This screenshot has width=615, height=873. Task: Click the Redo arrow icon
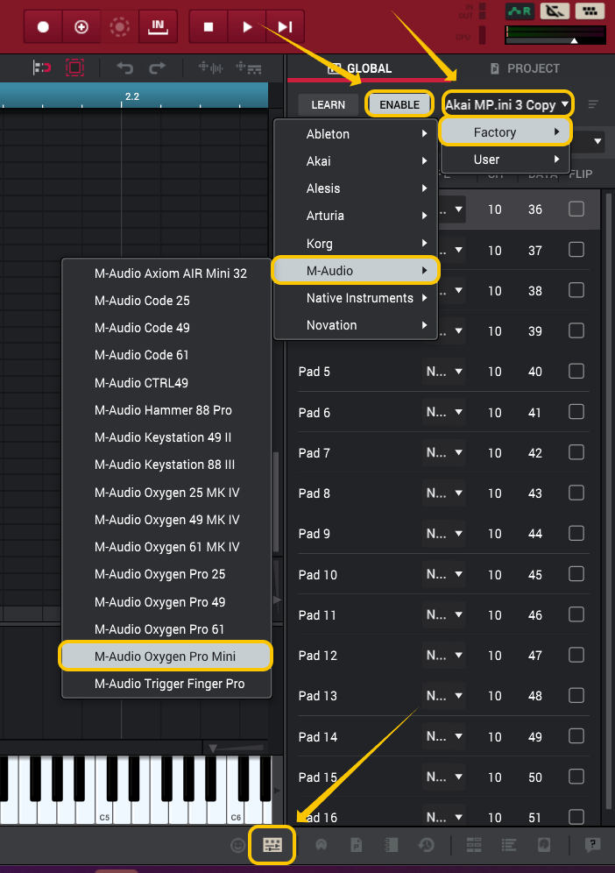(x=158, y=67)
